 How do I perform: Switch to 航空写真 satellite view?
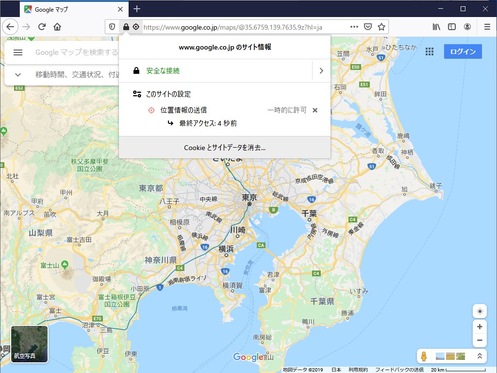tap(29, 343)
